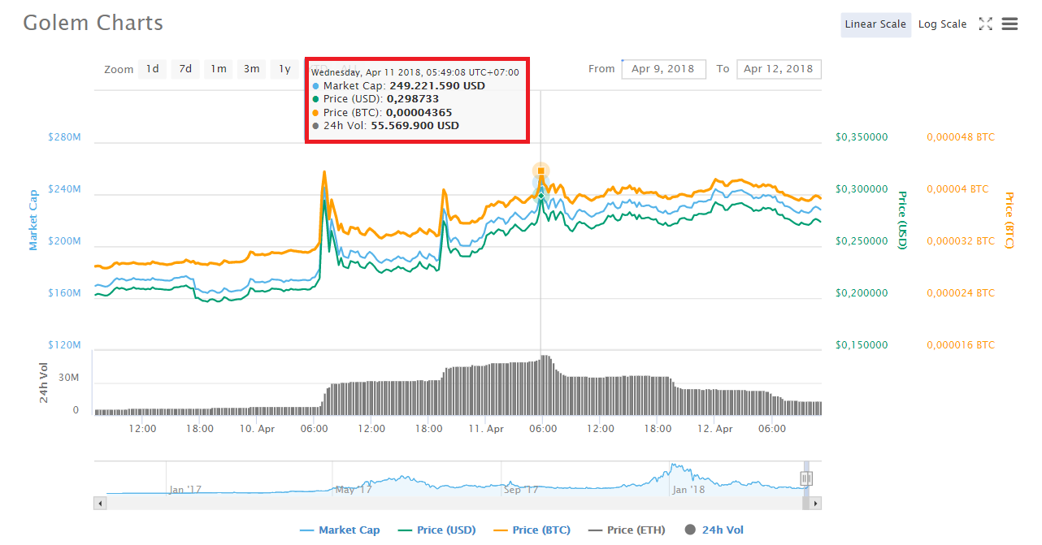
Task: Toggle the Price (BTC) legend entry
Action: pyautogui.click(x=532, y=530)
